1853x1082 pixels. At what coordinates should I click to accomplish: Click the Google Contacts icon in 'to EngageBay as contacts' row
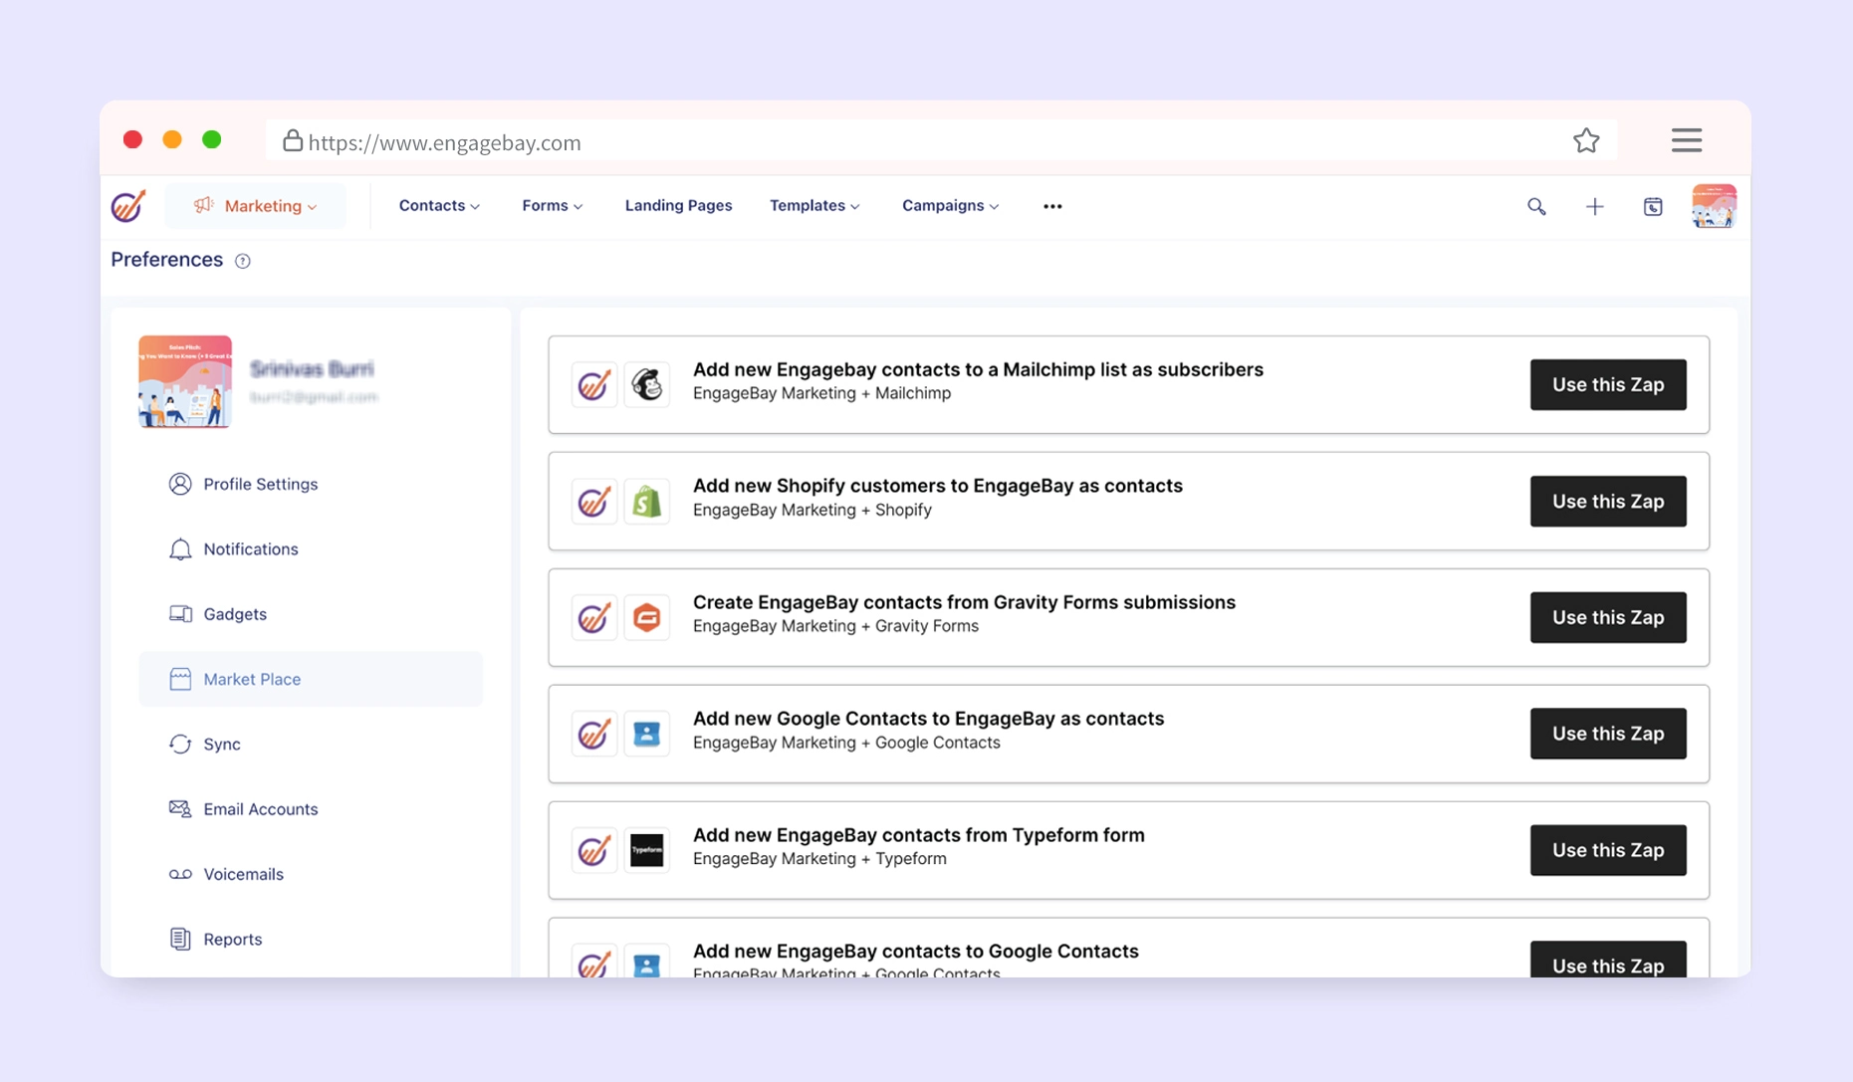pos(647,734)
